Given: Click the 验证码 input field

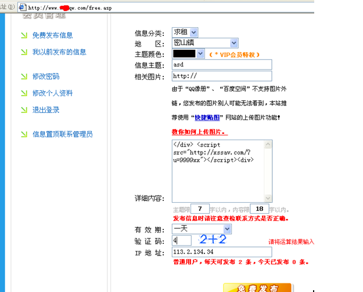Looking at the screenshot, I should pyautogui.click(x=182, y=240).
